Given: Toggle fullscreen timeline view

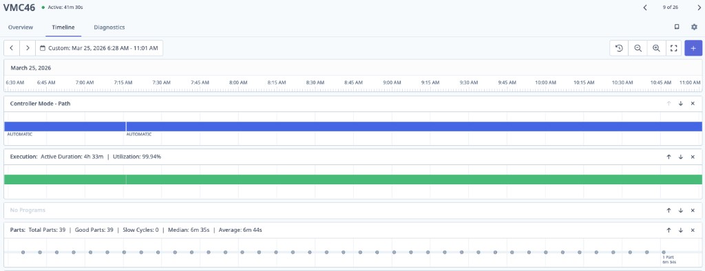Looking at the screenshot, I should click(673, 48).
